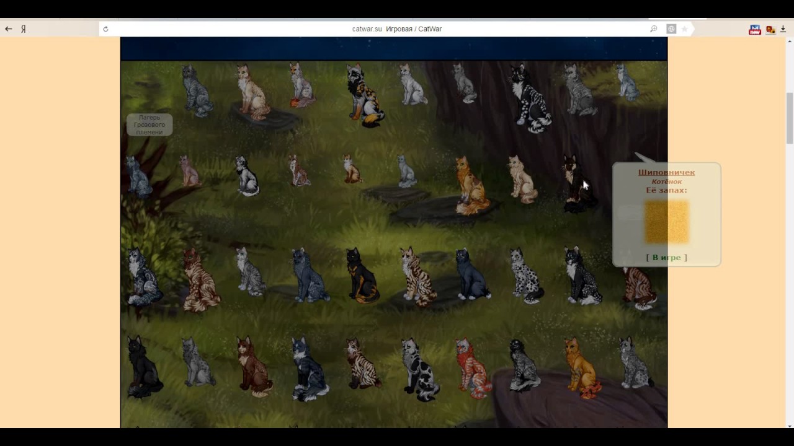Select the calico black-orange-white cat in top row
The image size is (794, 446).
pyautogui.click(x=365, y=96)
